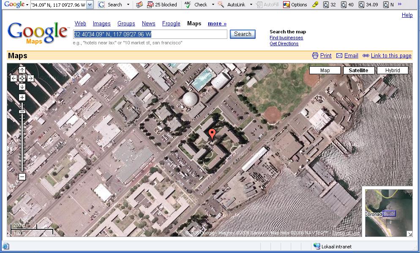
Task: Click the Search button next to query
Action: (x=243, y=34)
